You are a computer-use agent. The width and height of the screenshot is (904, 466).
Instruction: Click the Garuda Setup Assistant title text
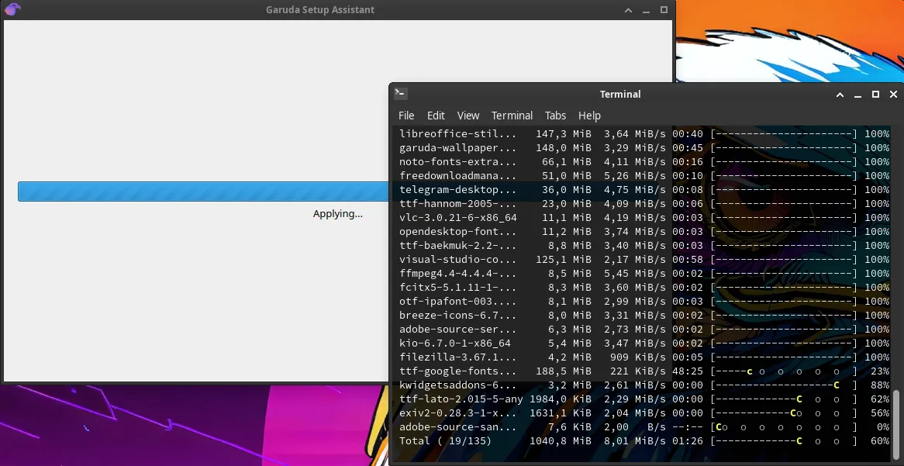point(320,10)
